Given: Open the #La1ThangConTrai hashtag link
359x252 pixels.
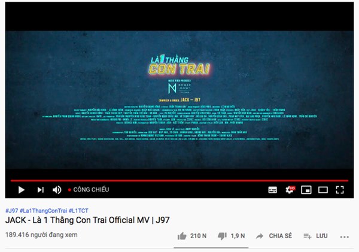Looking at the screenshot, I should [44, 211].
